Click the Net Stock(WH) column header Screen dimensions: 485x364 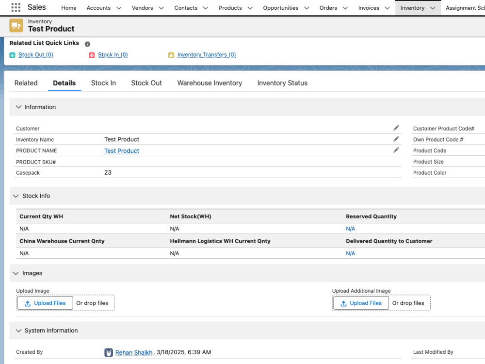pyautogui.click(x=191, y=216)
